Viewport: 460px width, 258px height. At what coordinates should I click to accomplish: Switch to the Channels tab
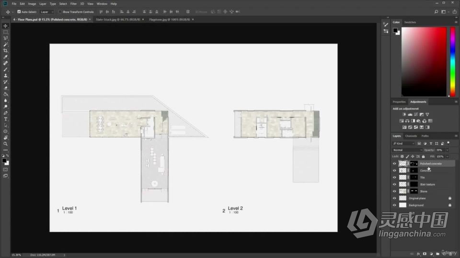pos(411,136)
